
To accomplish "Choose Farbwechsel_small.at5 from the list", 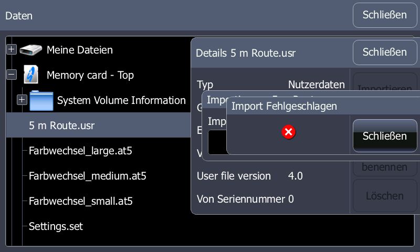I will click(81, 201).
